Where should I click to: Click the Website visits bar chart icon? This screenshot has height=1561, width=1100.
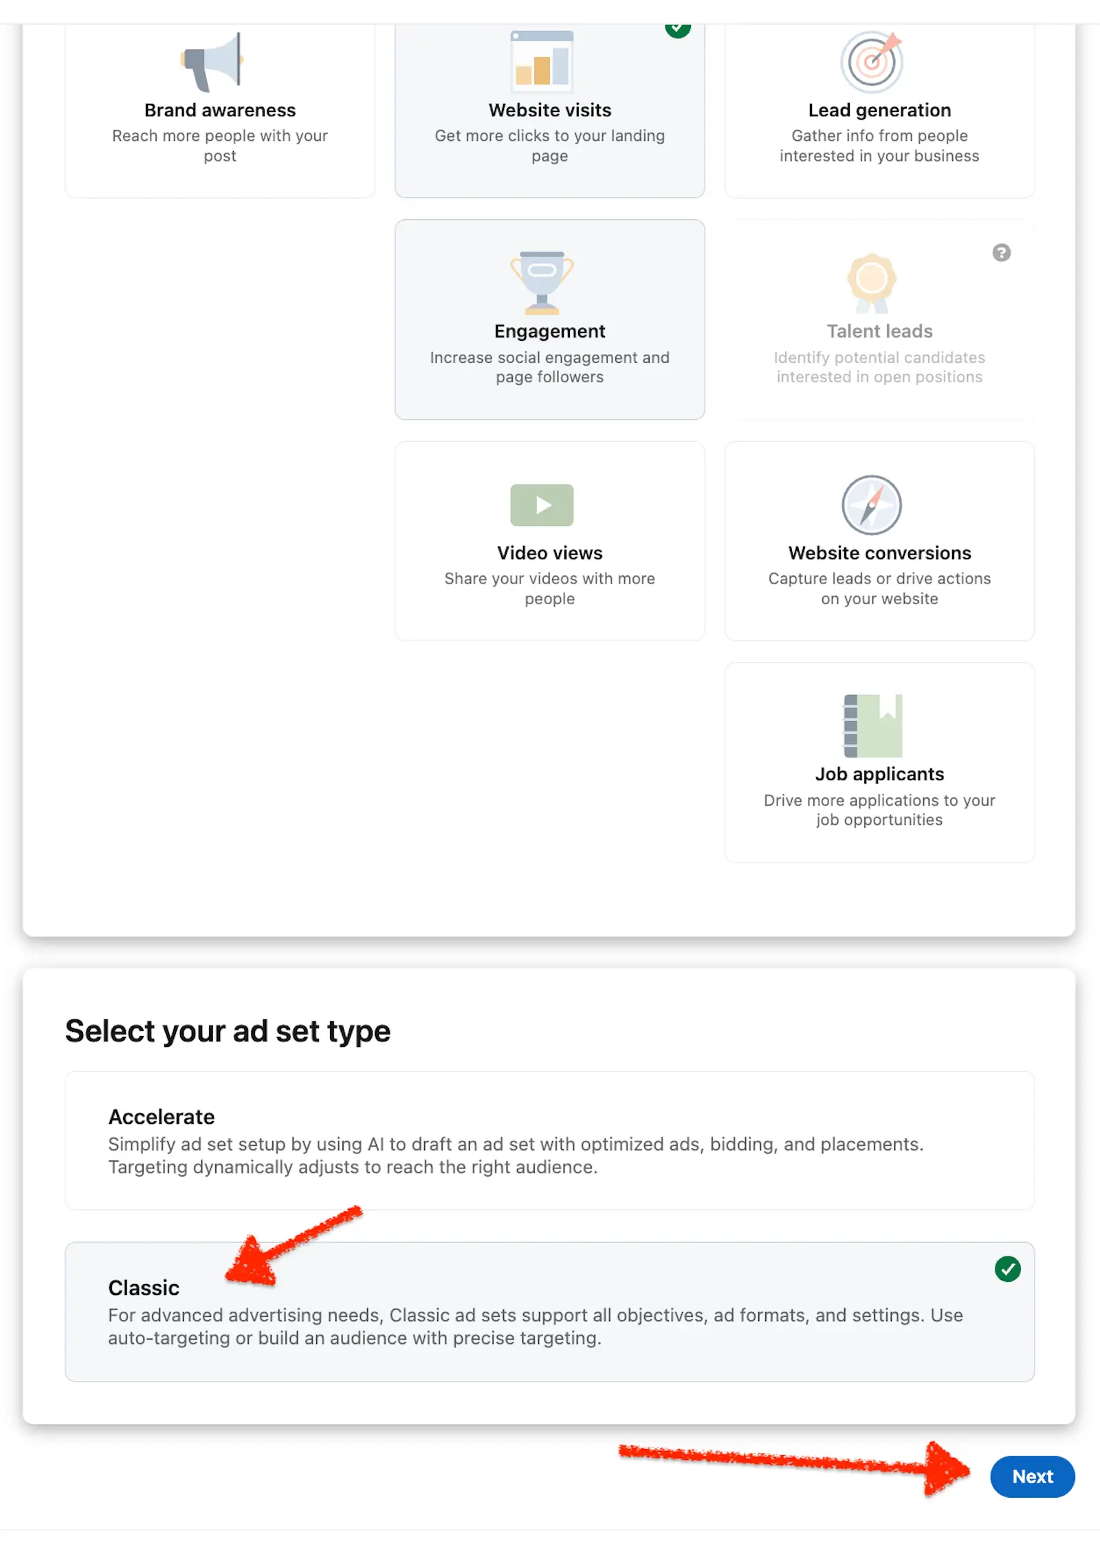(542, 63)
